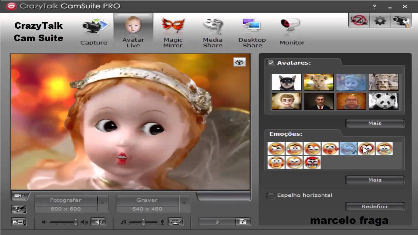418x235 pixels.
Task: Click the music note icon left of balance slider
Action: click(123, 222)
